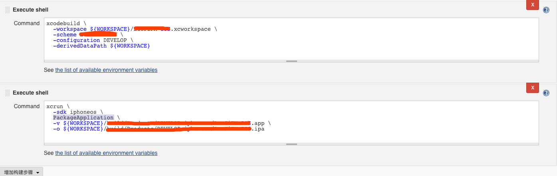
Task: Open environment variables link under xcodebuild command
Action: 106,70
